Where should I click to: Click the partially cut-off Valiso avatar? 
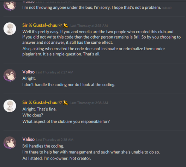pos(10,6)
